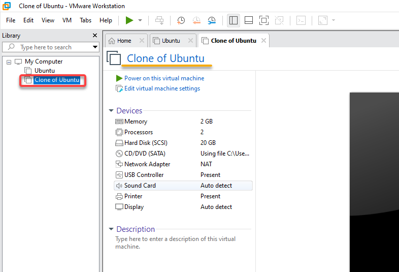Toggle the library sidebar view icon
Screen dimensions: 399x272
click(234, 20)
